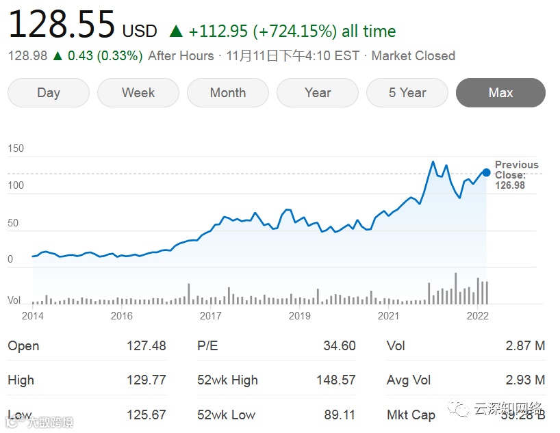Image resolution: width=560 pixels, height=433 pixels.
Task: Show the Month chart view
Action: point(228,93)
